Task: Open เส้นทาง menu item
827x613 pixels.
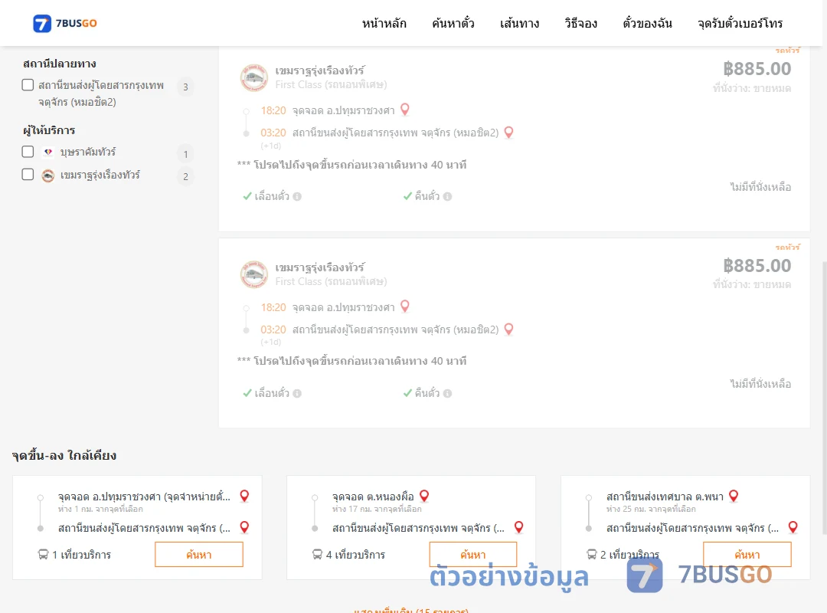Action: tap(519, 23)
